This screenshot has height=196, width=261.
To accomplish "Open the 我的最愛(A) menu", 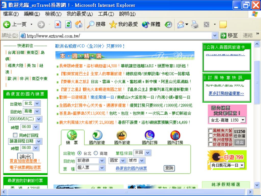I will [80, 14].
